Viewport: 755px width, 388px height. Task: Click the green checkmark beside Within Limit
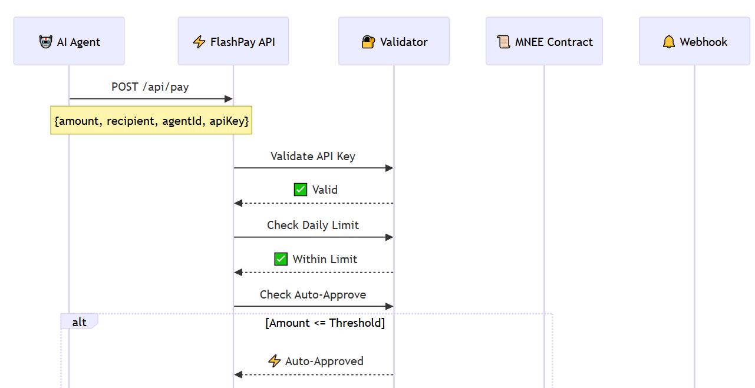coord(281,259)
